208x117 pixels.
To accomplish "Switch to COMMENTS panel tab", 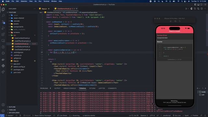I will pyautogui.click(x=112, y=88).
